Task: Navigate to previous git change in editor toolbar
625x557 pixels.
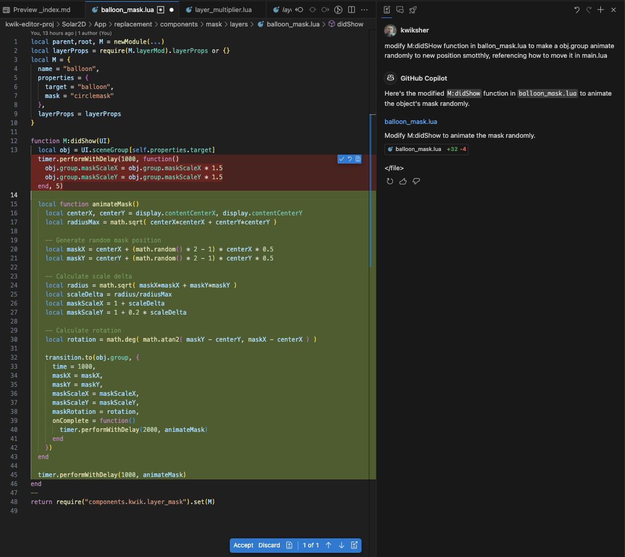Action: tap(300, 10)
